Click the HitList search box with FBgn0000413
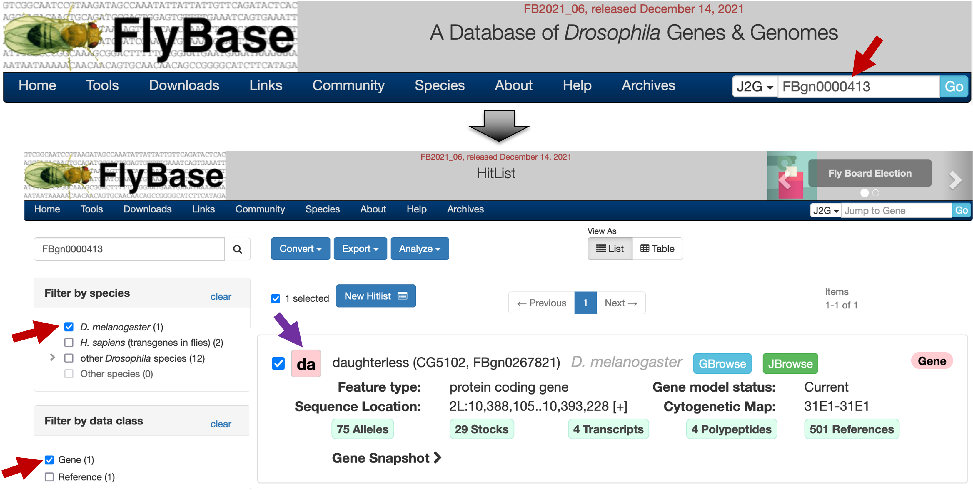973x490 pixels. (129, 249)
